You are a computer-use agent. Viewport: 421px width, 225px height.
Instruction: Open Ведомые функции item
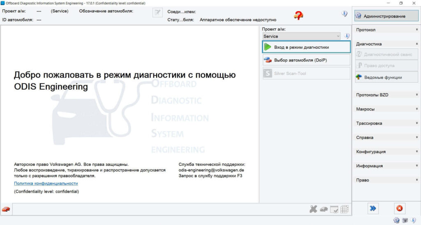(386, 77)
